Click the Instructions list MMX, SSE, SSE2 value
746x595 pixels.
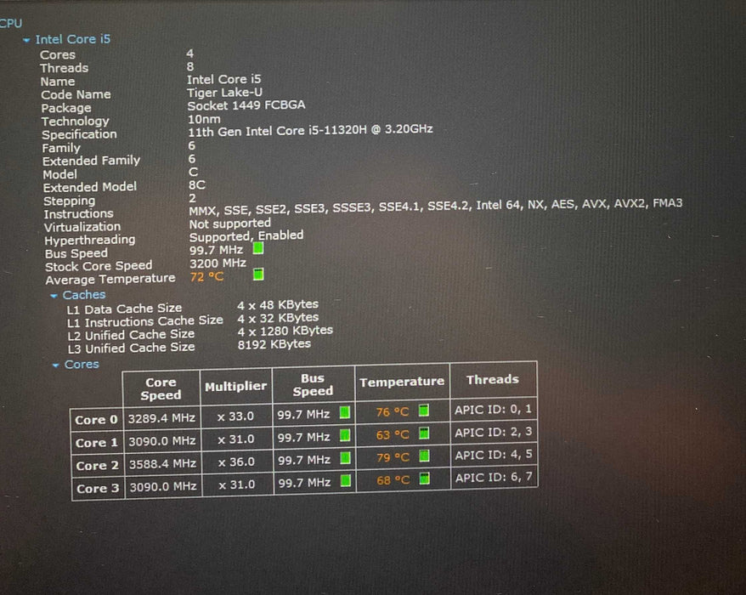click(x=435, y=207)
